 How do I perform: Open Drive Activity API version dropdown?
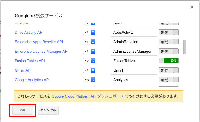tap(89, 33)
